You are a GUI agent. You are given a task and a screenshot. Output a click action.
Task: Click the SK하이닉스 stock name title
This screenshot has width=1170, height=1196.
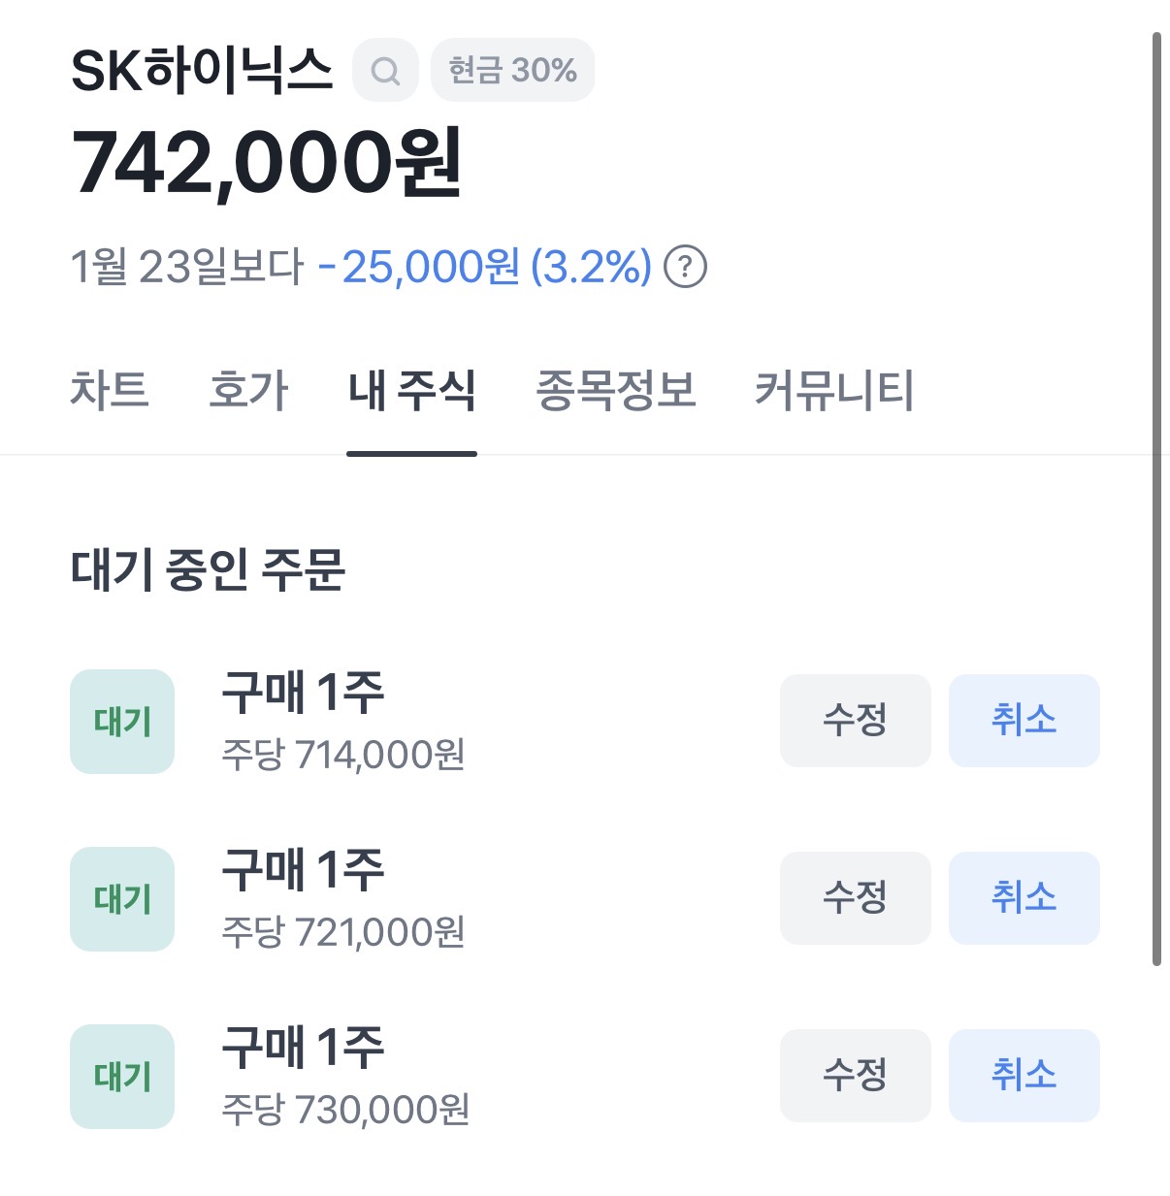pos(202,71)
